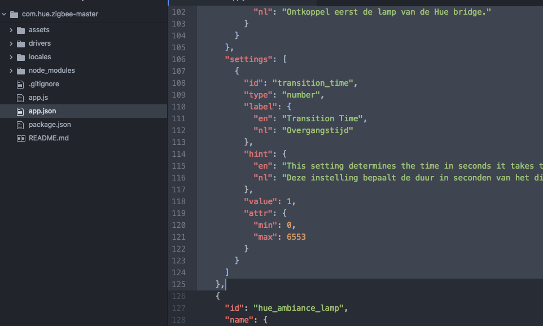Click line number 114 in gutter
The height and width of the screenshot is (326, 543).
click(179, 154)
